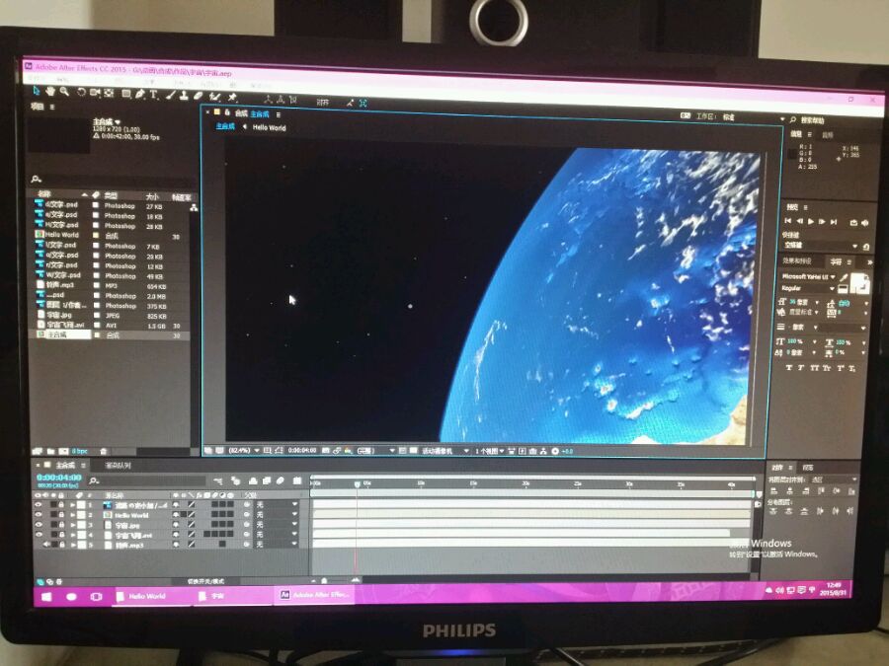The width and height of the screenshot is (889, 666).
Task: Open the Character panel menu icon
Action: tap(849, 262)
